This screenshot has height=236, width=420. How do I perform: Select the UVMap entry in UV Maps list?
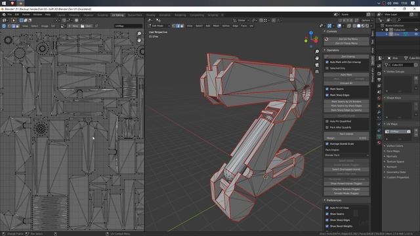pyautogui.click(x=398, y=131)
